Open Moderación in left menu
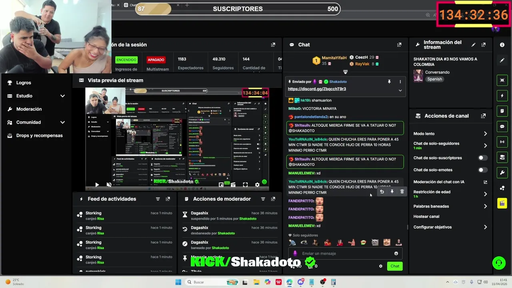This screenshot has width=512, height=288. pyautogui.click(x=29, y=109)
